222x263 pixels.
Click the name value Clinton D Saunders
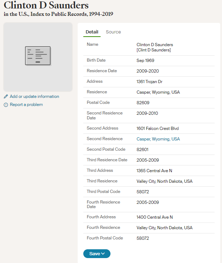[155, 45]
